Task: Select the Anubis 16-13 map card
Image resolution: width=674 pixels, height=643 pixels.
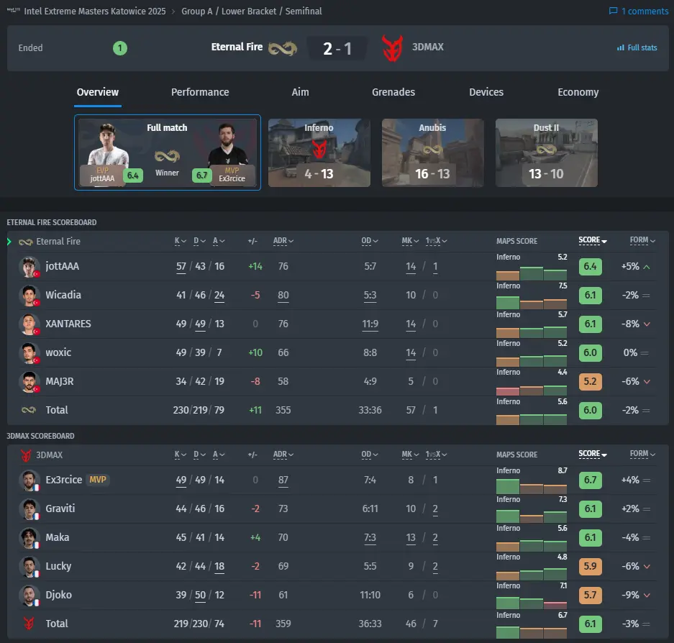Action: coord(432,152)
